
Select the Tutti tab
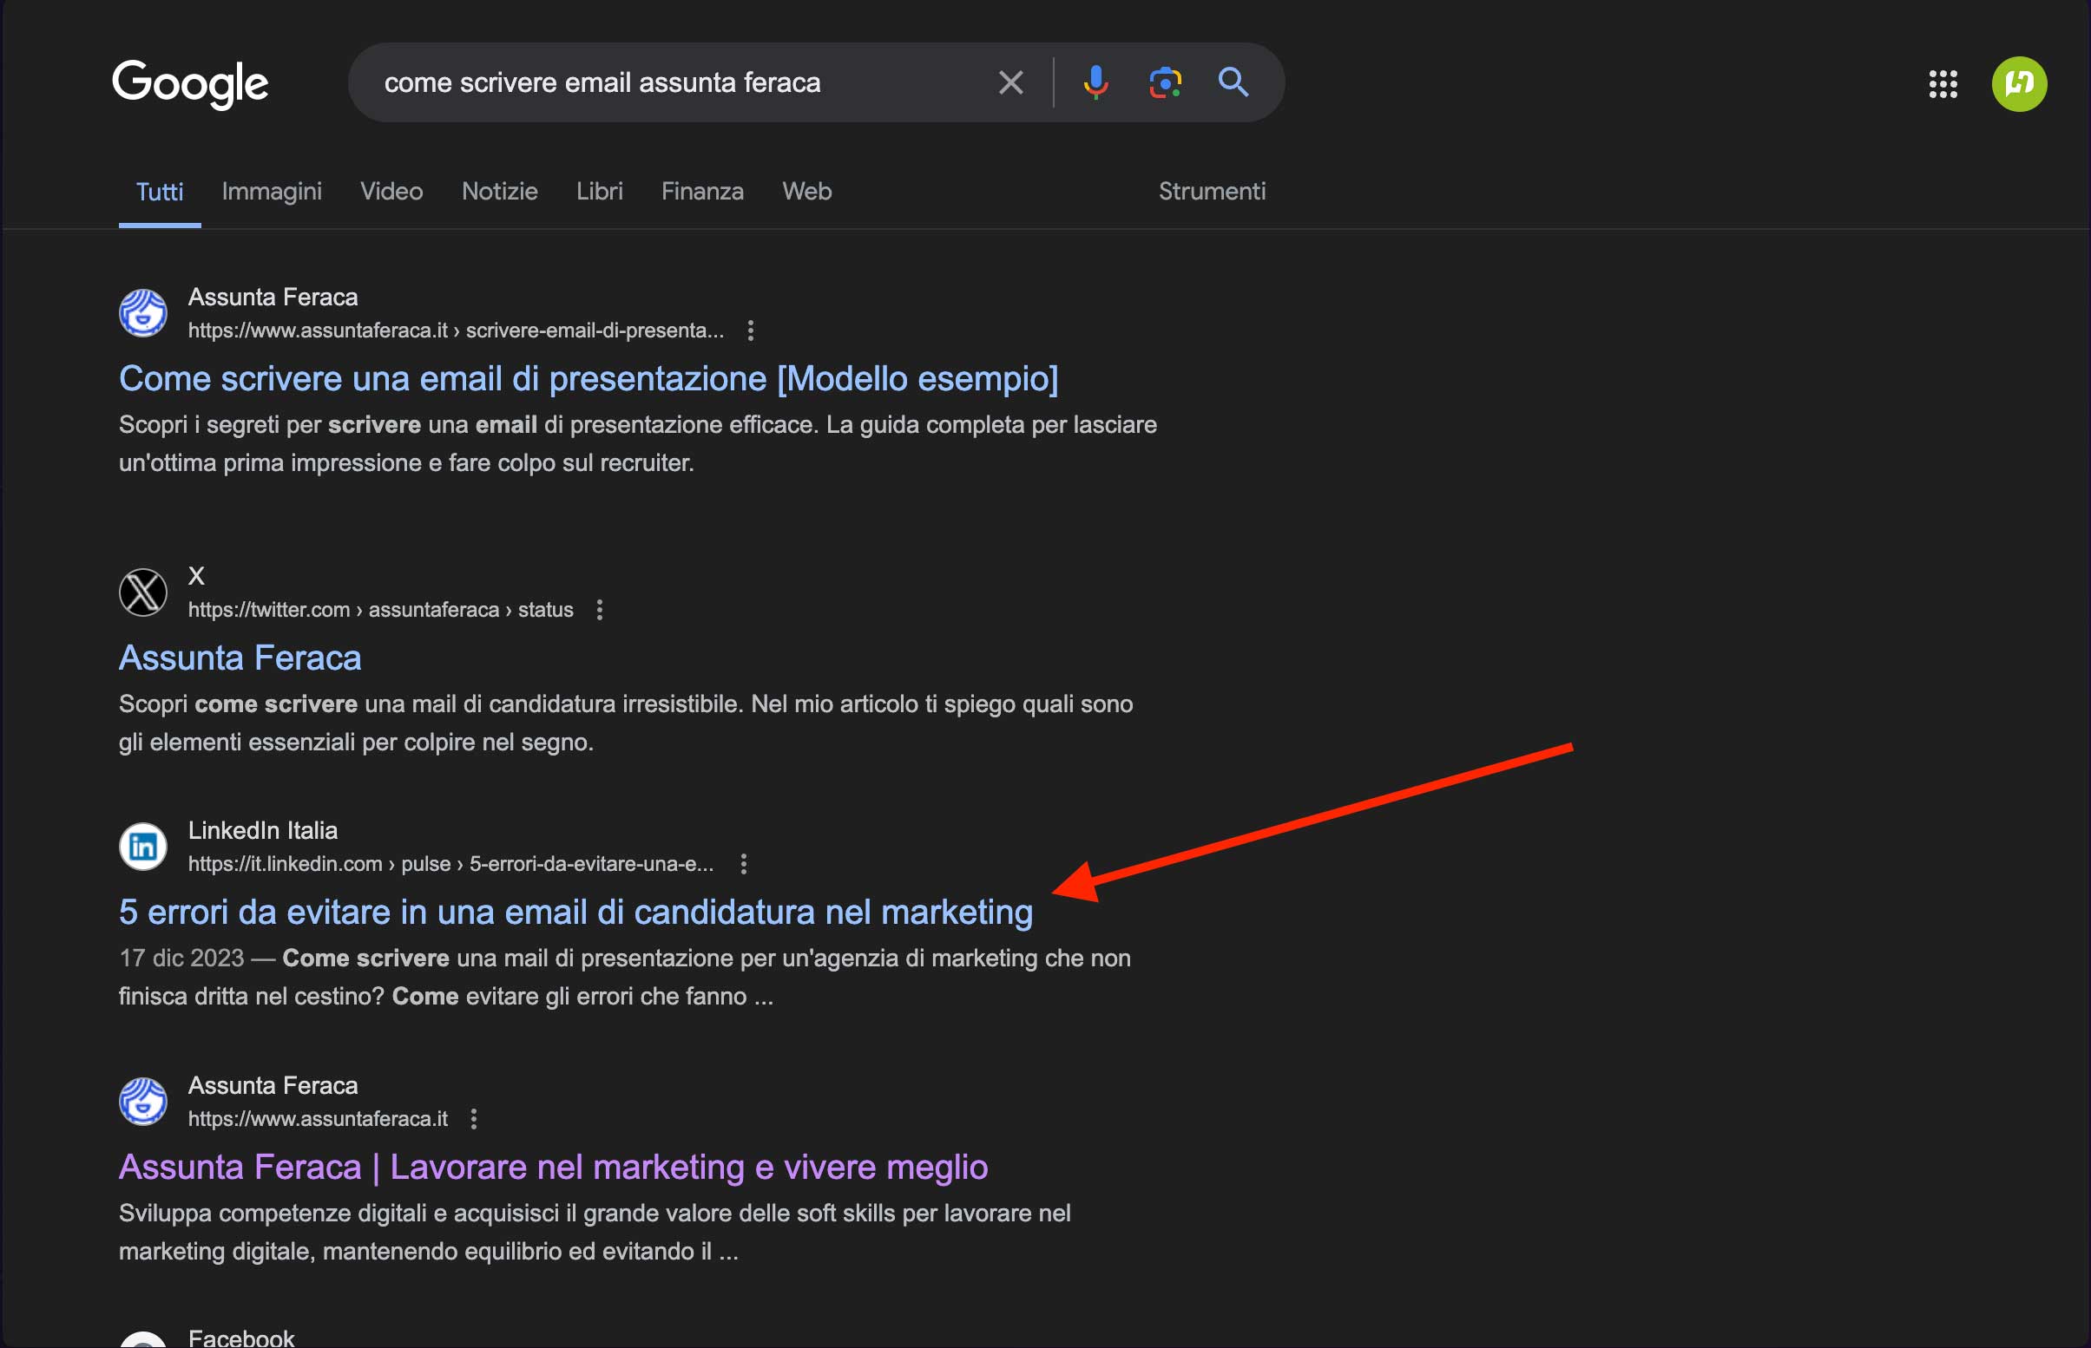160,192
